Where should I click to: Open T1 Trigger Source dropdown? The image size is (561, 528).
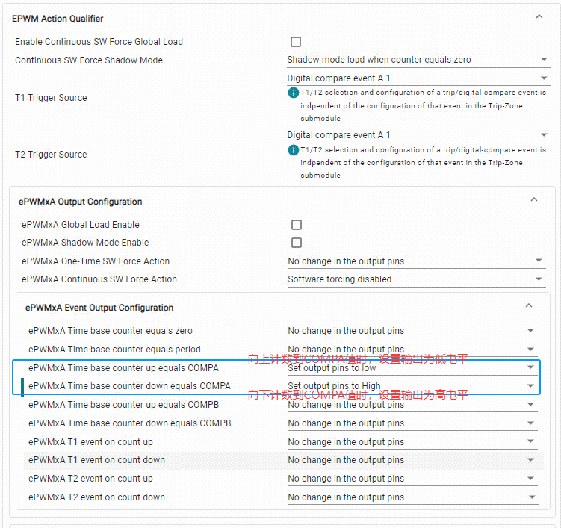point(418,78)
